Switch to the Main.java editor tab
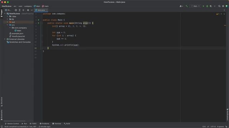 [x=41, y=10]
